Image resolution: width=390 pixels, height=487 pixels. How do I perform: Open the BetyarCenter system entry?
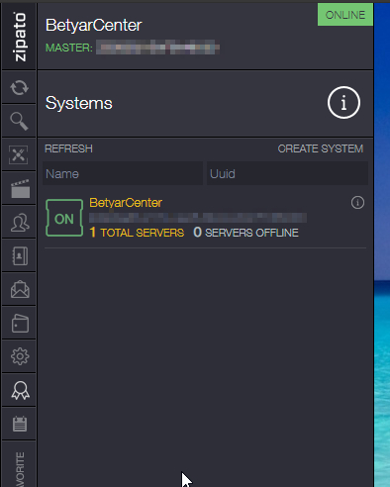(205, 218)
